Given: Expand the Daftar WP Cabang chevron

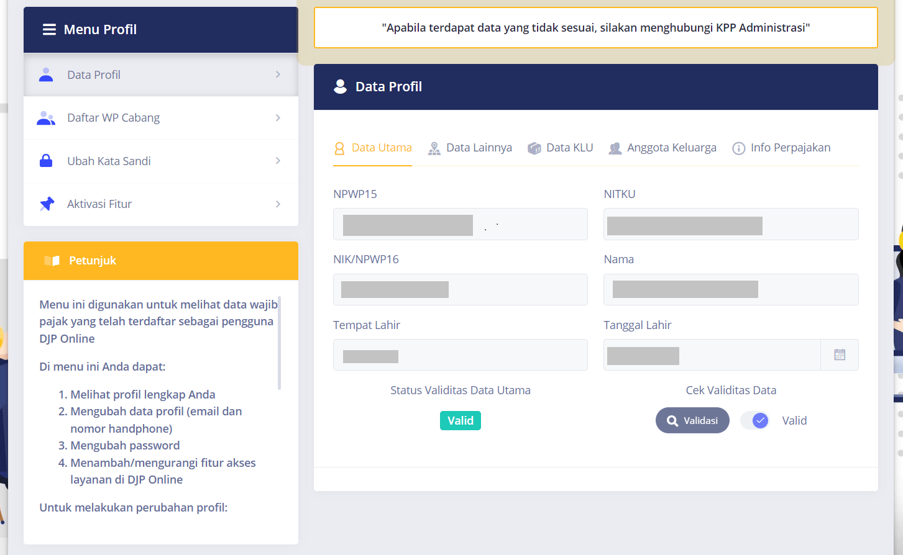Looking at the screenshot, I should 278,118.
